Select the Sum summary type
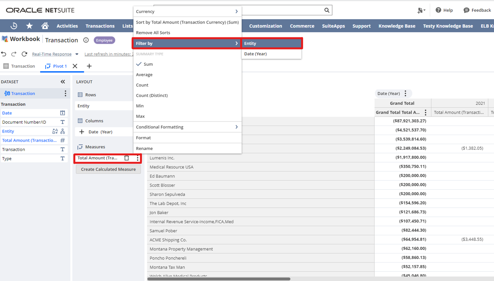 tap(187, 64)
